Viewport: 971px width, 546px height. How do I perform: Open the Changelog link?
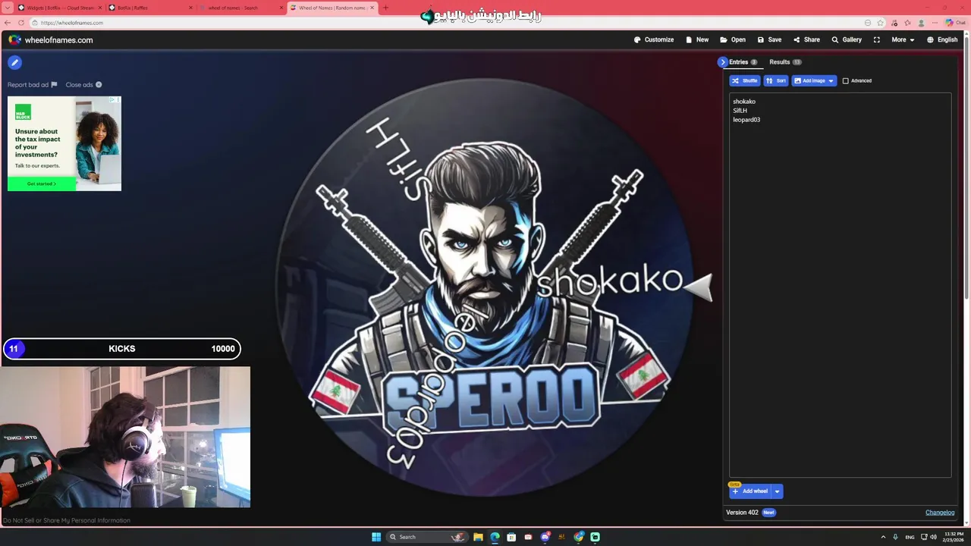[x=940, y=513]
